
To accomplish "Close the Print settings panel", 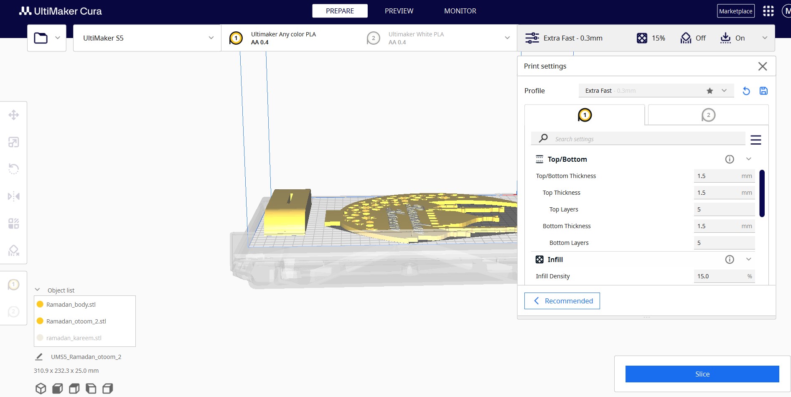I will [x=763, y=66].
